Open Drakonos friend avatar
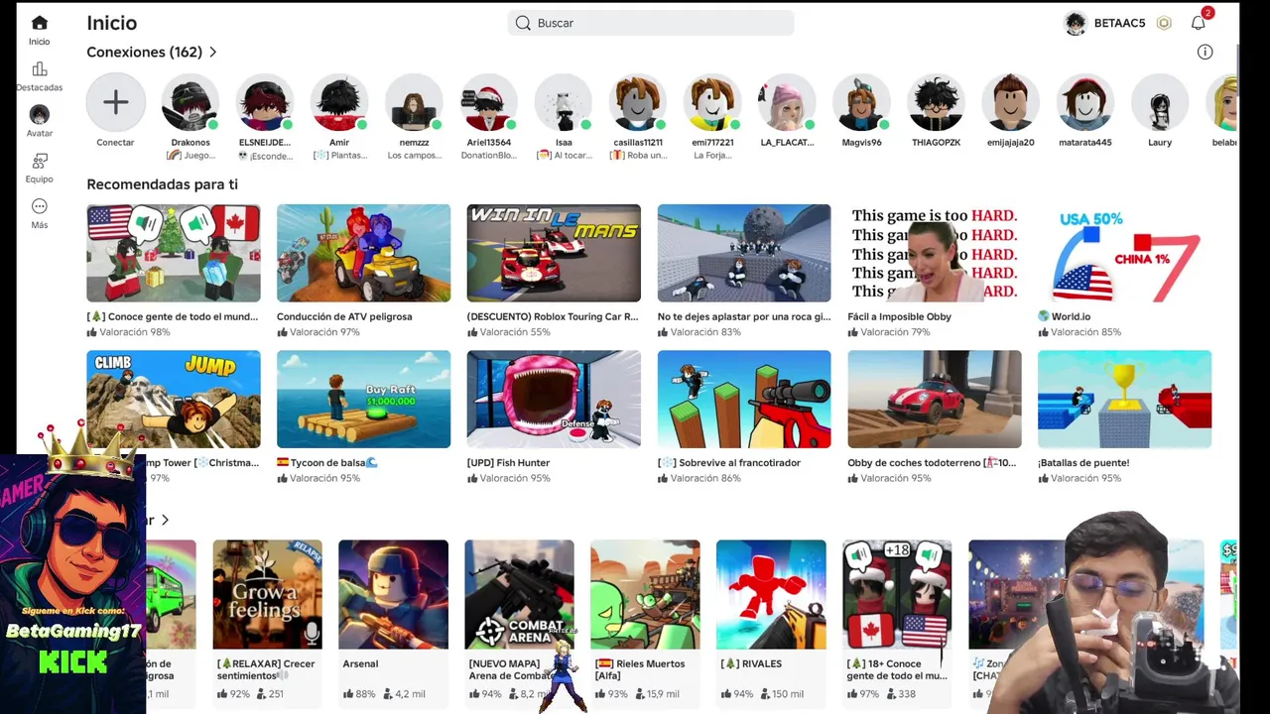This screenshot has height=714, width=1270. coord(190,102)
